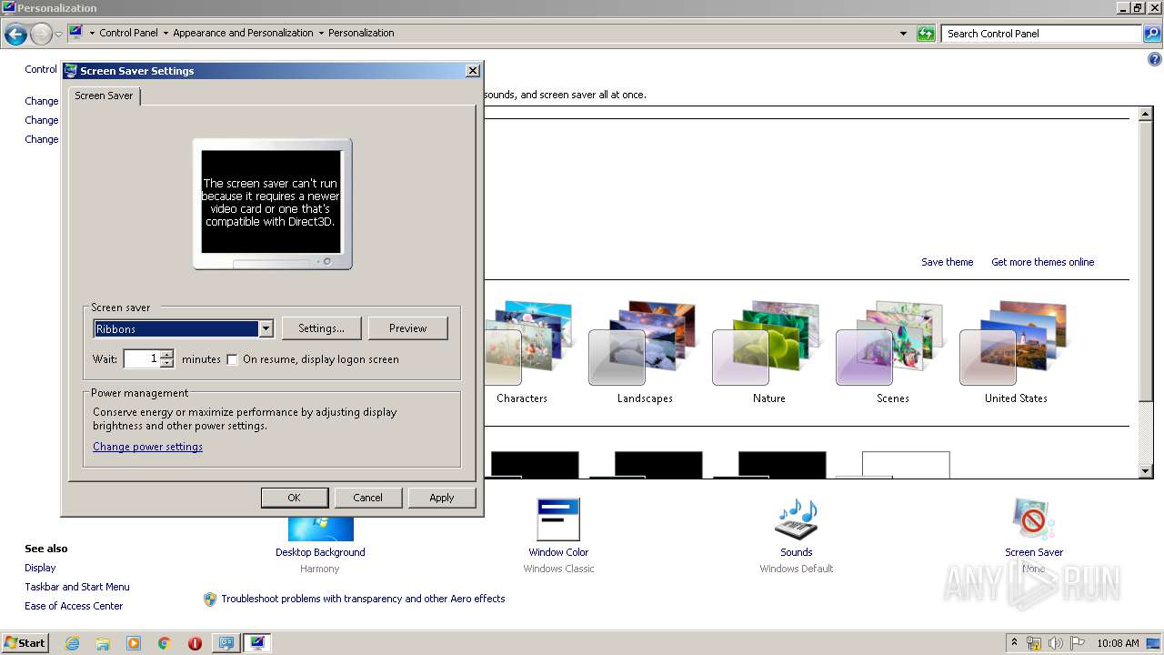
Task: Click the Apply button
Action: [441, 498]
